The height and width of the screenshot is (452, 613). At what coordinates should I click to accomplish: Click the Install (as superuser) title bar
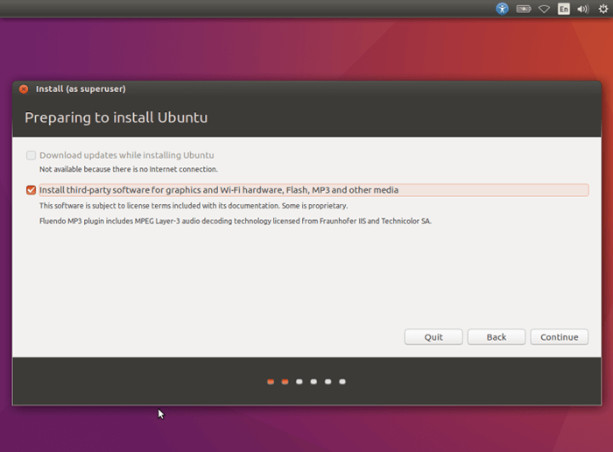(306, 89)
